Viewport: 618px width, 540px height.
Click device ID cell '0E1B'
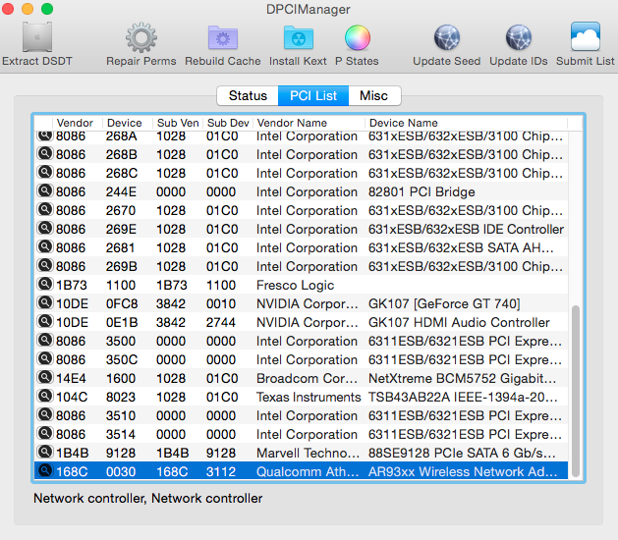coord(122,323)
